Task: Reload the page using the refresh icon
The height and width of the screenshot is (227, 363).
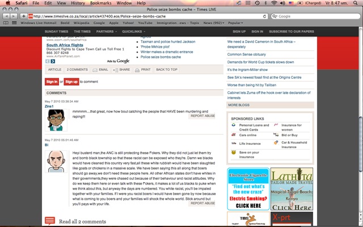Action: [x=264, y=16]
